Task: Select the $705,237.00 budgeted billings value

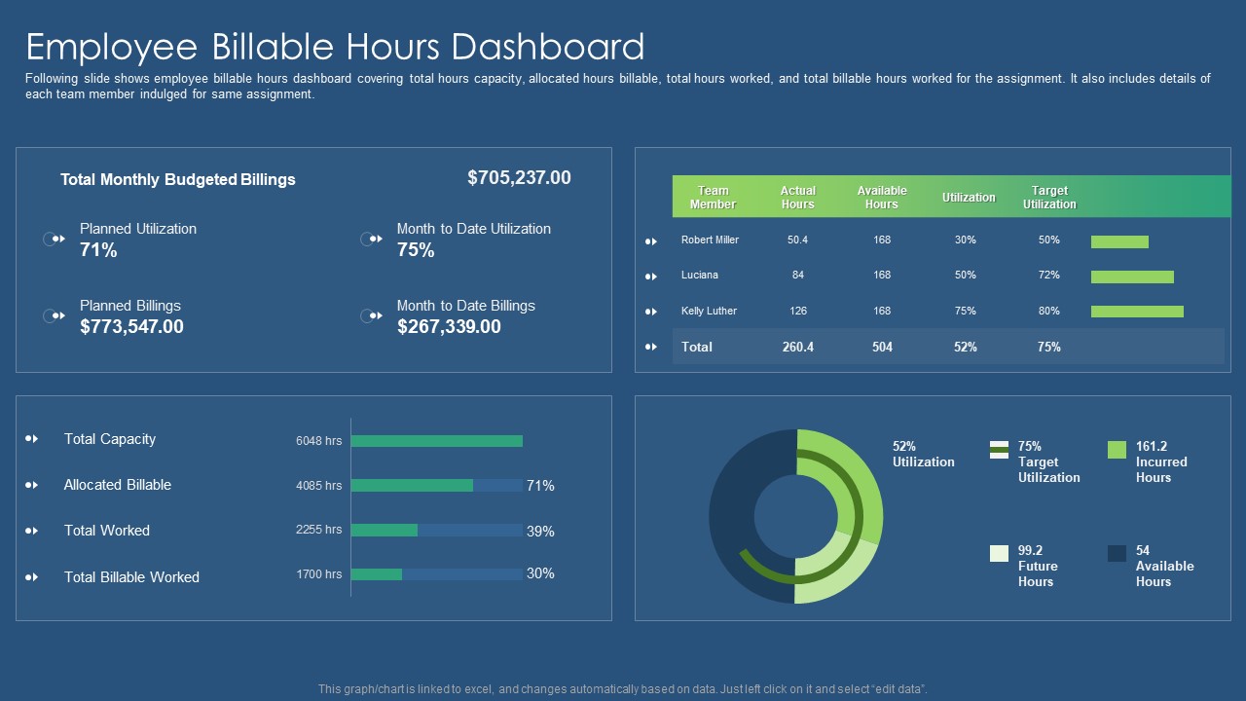Action: pyautogui.click(x=519, y=177)
